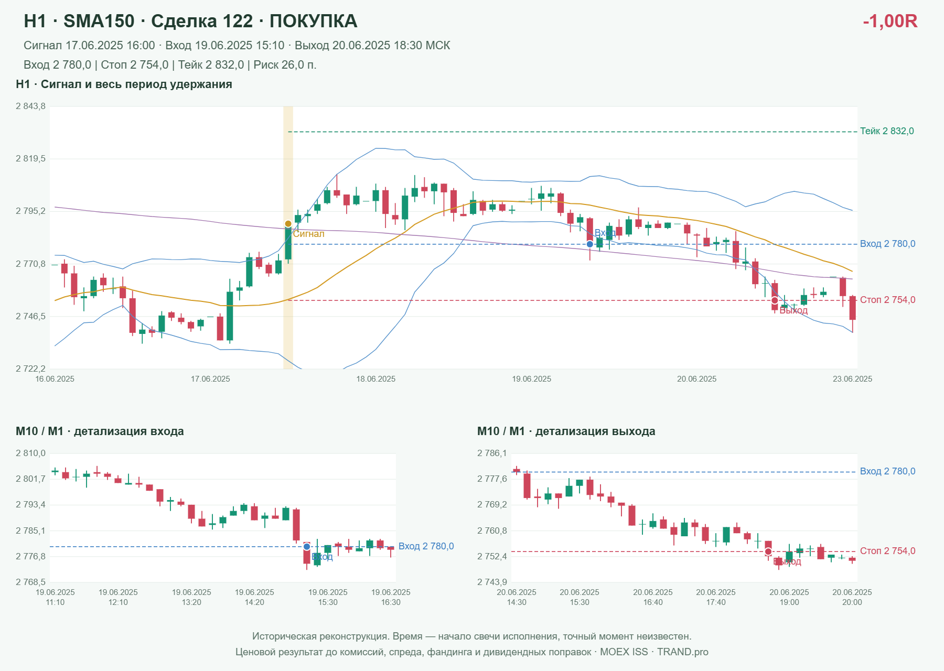Click the red exit marker on the H1 chart
The height and width of the screenshot is (671, 944).
point(775,300)
